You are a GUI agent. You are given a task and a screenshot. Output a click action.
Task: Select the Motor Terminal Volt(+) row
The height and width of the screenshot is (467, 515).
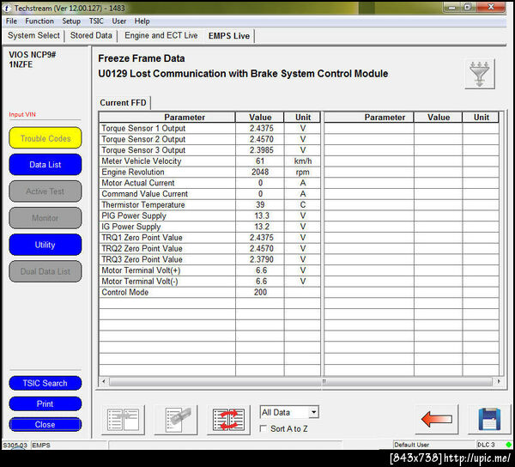tap(209, 270)
